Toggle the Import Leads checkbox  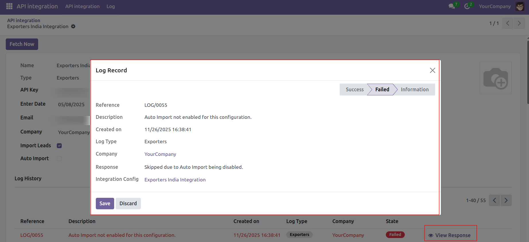(59, 146)
